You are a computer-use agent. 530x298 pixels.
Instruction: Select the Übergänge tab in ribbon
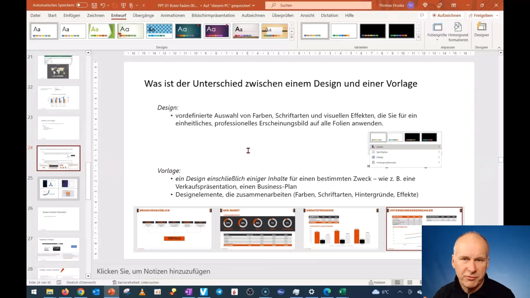143,15
